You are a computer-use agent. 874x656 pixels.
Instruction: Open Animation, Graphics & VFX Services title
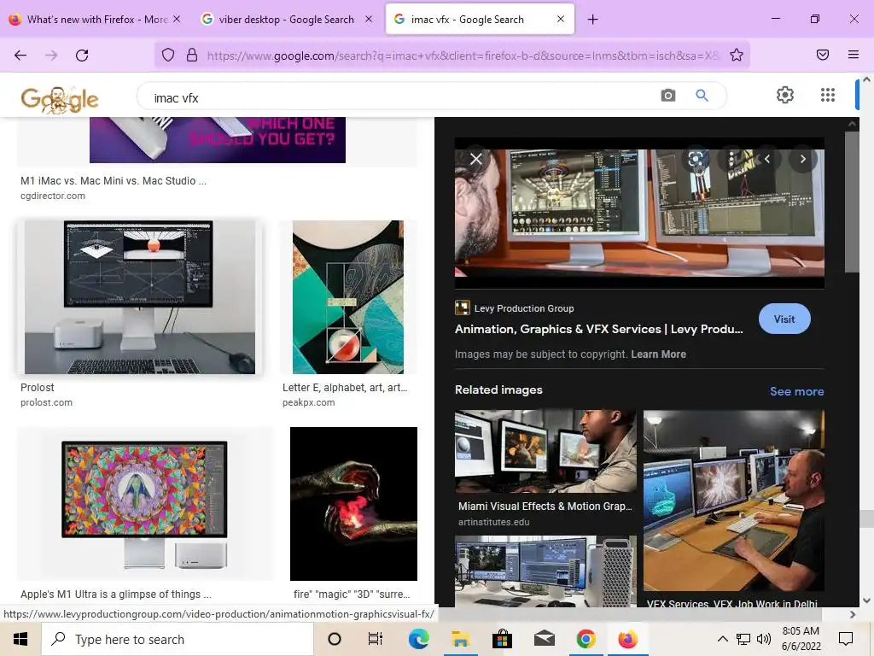(x=598, y=329)
